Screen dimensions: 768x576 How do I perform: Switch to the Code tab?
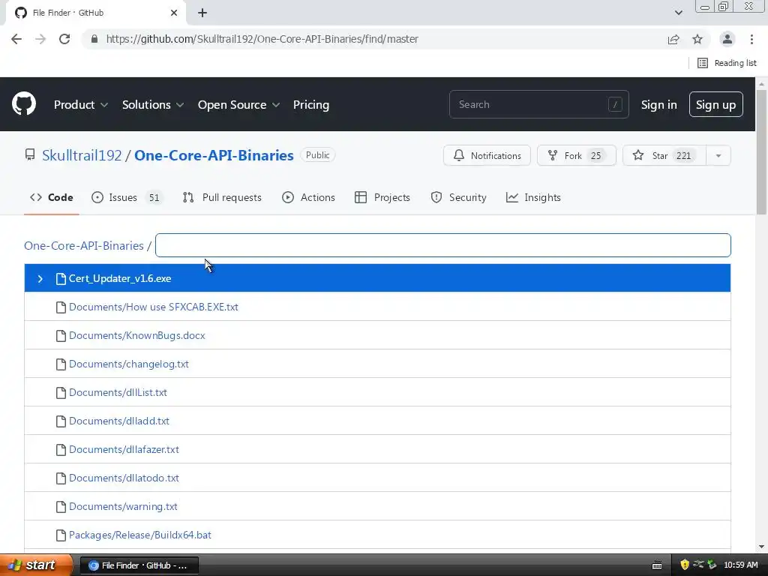coord(52,197)
